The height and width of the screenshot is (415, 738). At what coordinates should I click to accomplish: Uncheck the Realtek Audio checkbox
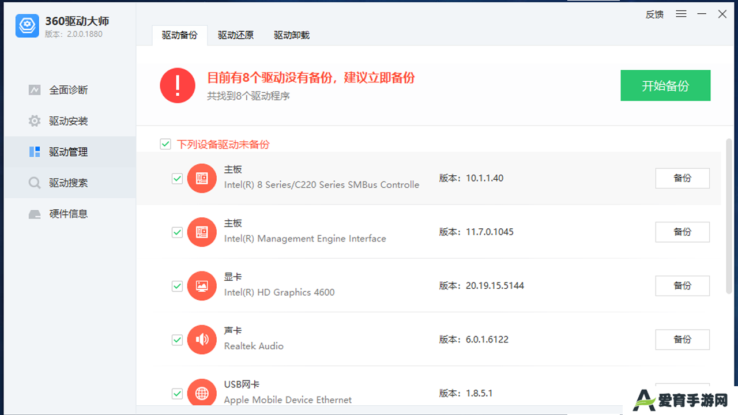click(x=177, y=339)
